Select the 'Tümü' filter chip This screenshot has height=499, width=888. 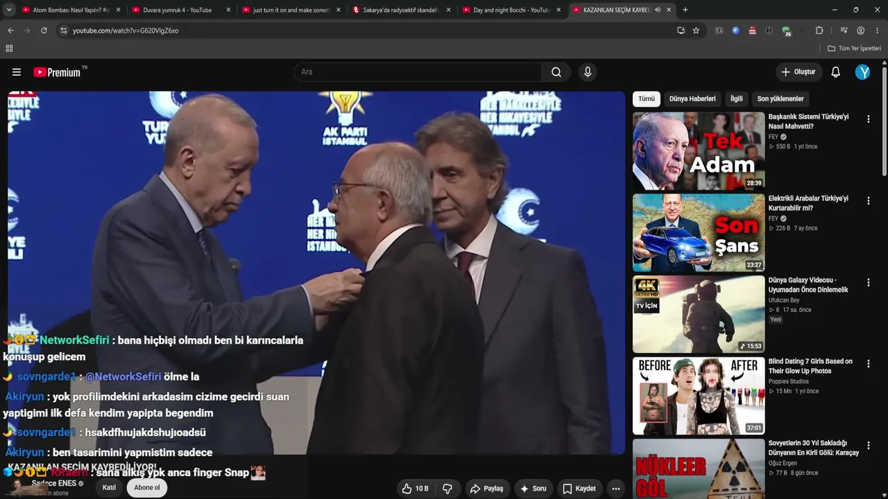point(647,99)
